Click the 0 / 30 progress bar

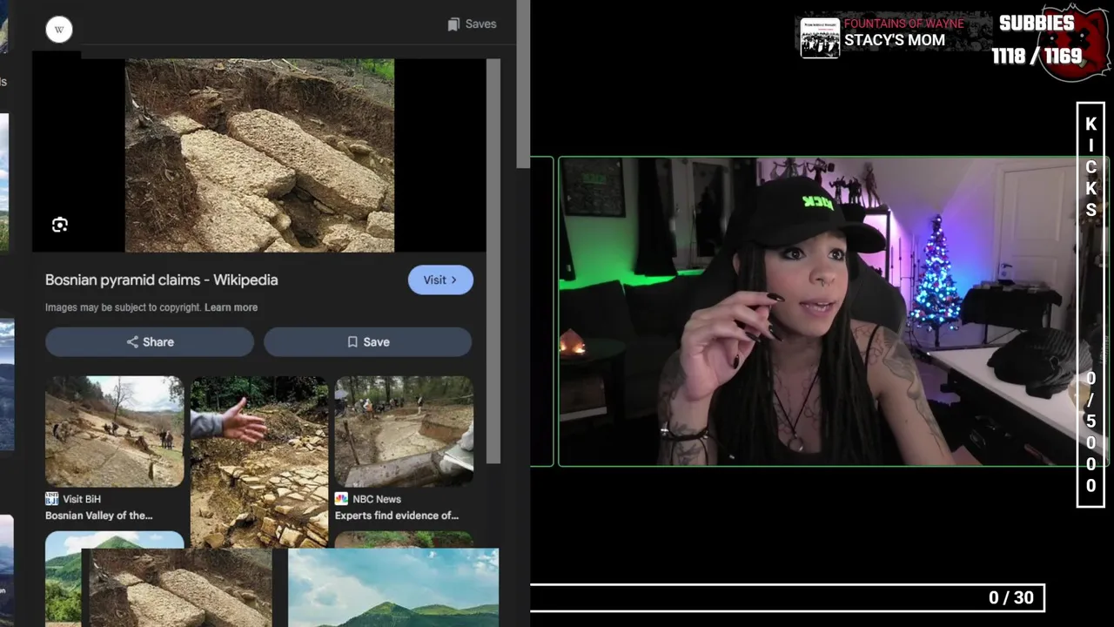pos(788,597)
